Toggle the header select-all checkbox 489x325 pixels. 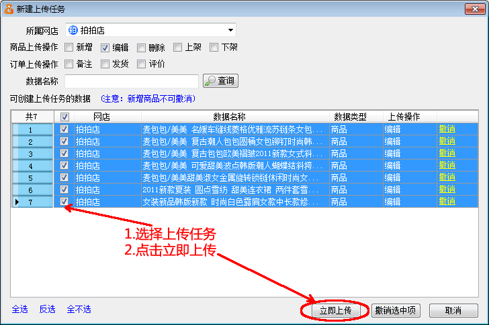[x=64, y=117]
